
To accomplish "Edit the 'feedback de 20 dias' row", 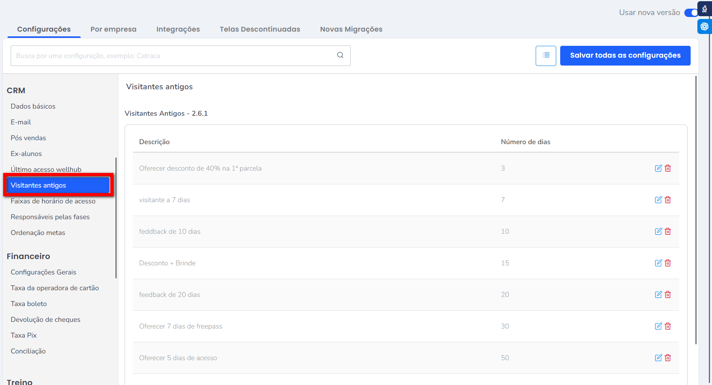I will [658, 295].
